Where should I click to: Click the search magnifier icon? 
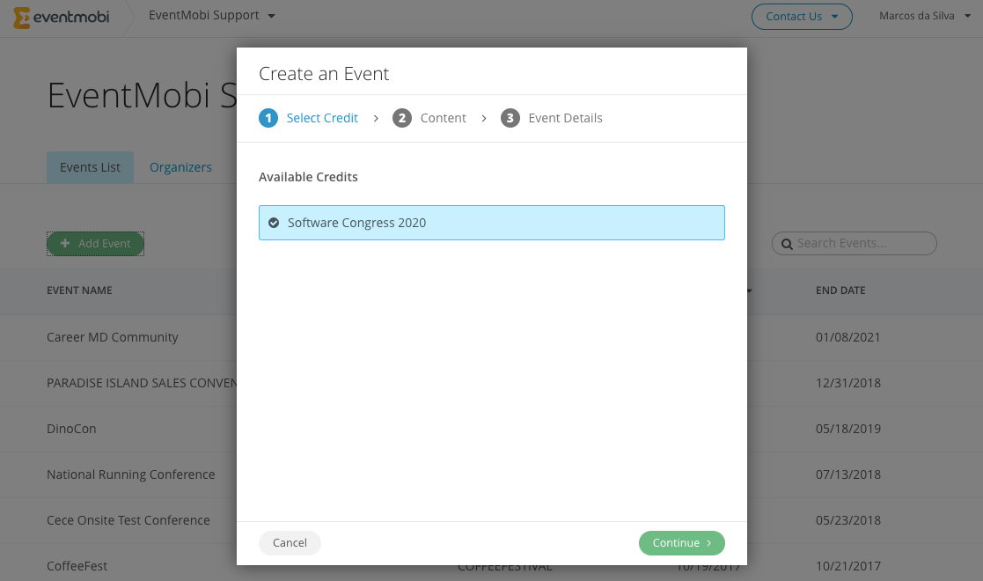click(787, 244)
